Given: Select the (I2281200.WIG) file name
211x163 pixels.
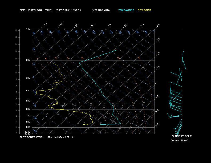Looking at the screenshot, I should tap(100, 10).
